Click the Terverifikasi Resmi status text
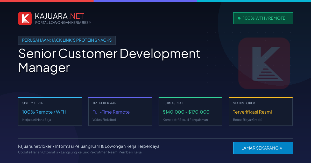This screenshot has width=311, height=163. tap(252, 112)
